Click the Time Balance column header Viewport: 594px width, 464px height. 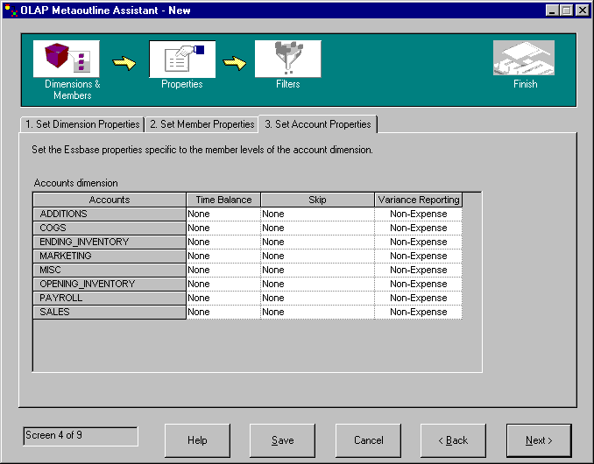click(x=223, y=200)
